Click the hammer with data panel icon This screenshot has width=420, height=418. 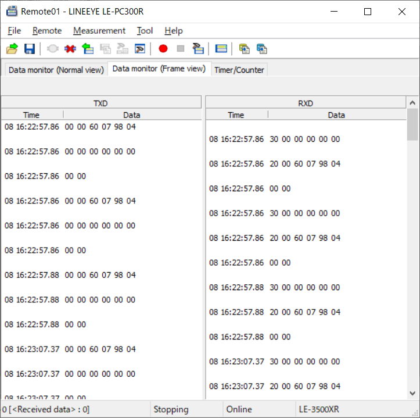click(x=198, y=49)
